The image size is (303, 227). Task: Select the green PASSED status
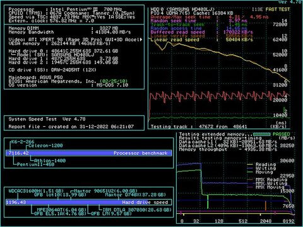point(282,134)
